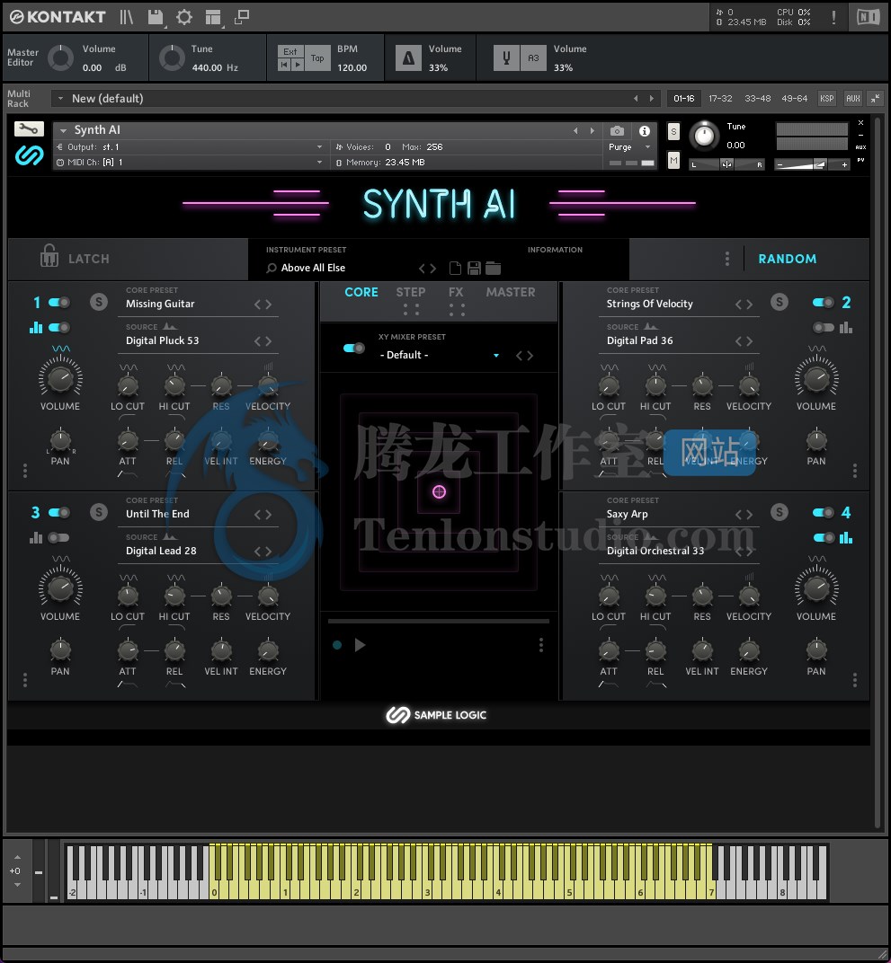Click the record dot below XY pad
The width and height of the screenshot is (891, 963).
(x=337, y=645)
